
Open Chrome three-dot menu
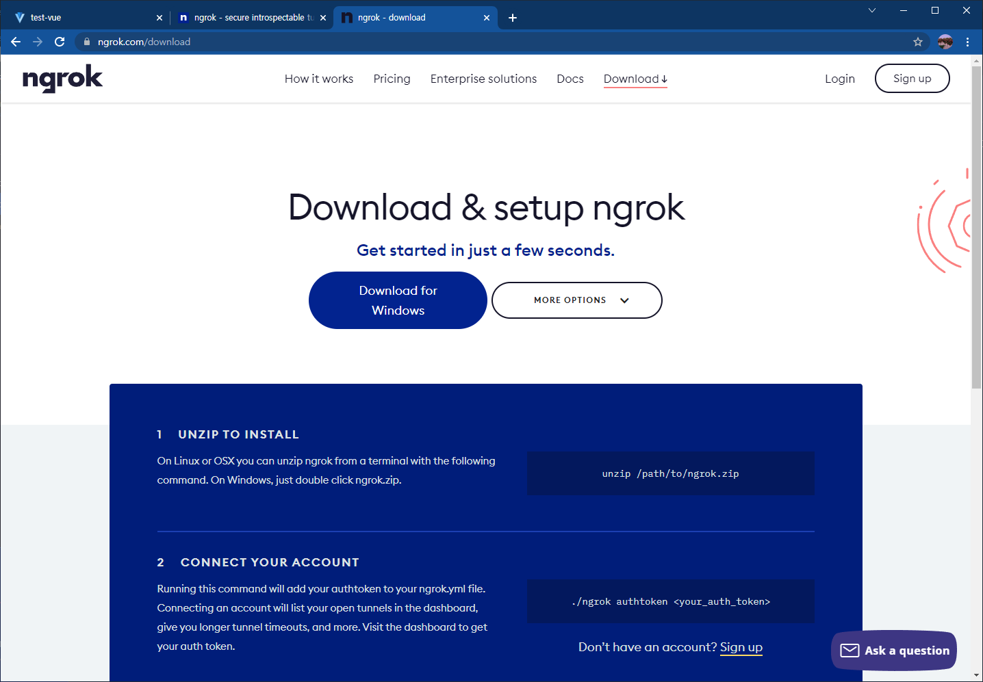967,42
